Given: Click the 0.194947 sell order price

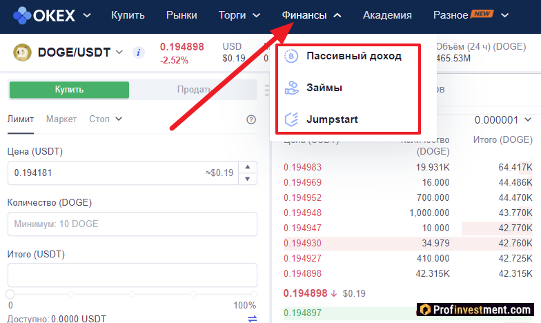Looking at the screenshot, I should [x=302, y=228].
